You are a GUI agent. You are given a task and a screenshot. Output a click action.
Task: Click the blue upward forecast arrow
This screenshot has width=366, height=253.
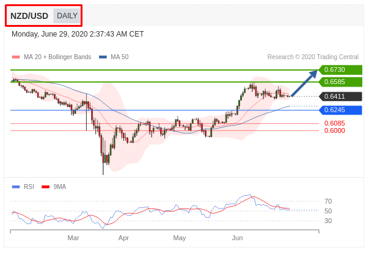tap(304, 83)
